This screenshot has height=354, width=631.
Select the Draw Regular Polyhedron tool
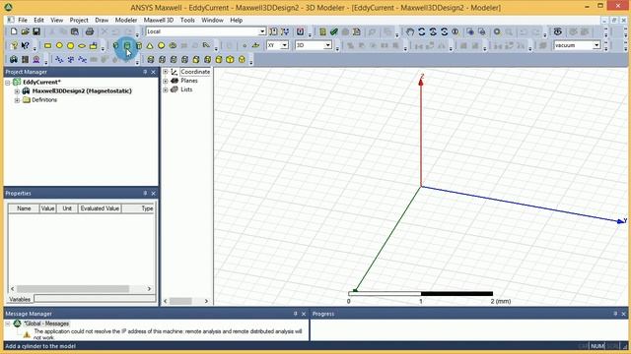click(138, 46)
